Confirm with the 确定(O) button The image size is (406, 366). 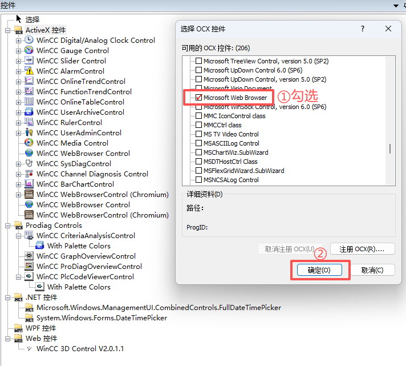319,270
